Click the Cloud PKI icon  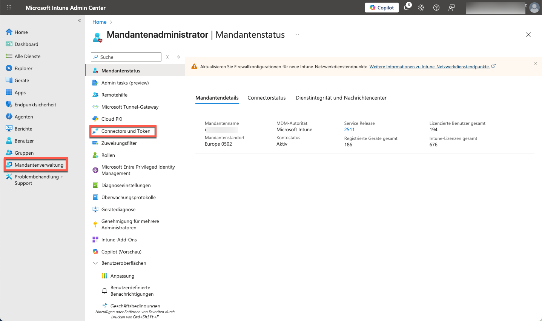click(95, 119)
